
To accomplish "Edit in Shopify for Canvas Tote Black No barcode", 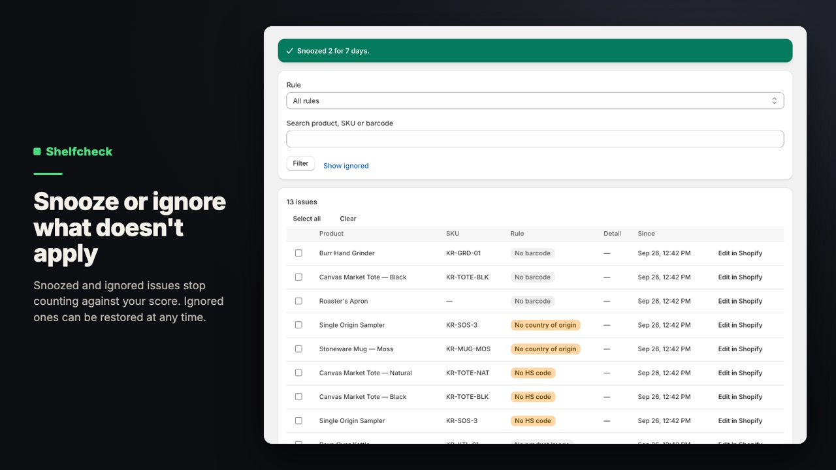I will coord(740,277).
